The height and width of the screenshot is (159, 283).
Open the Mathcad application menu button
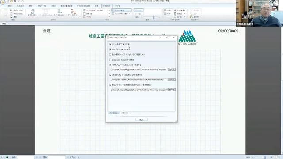[3, 2]
